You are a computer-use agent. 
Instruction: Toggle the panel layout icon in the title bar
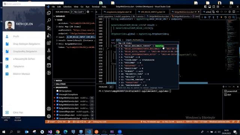click(x=210, y=7)
